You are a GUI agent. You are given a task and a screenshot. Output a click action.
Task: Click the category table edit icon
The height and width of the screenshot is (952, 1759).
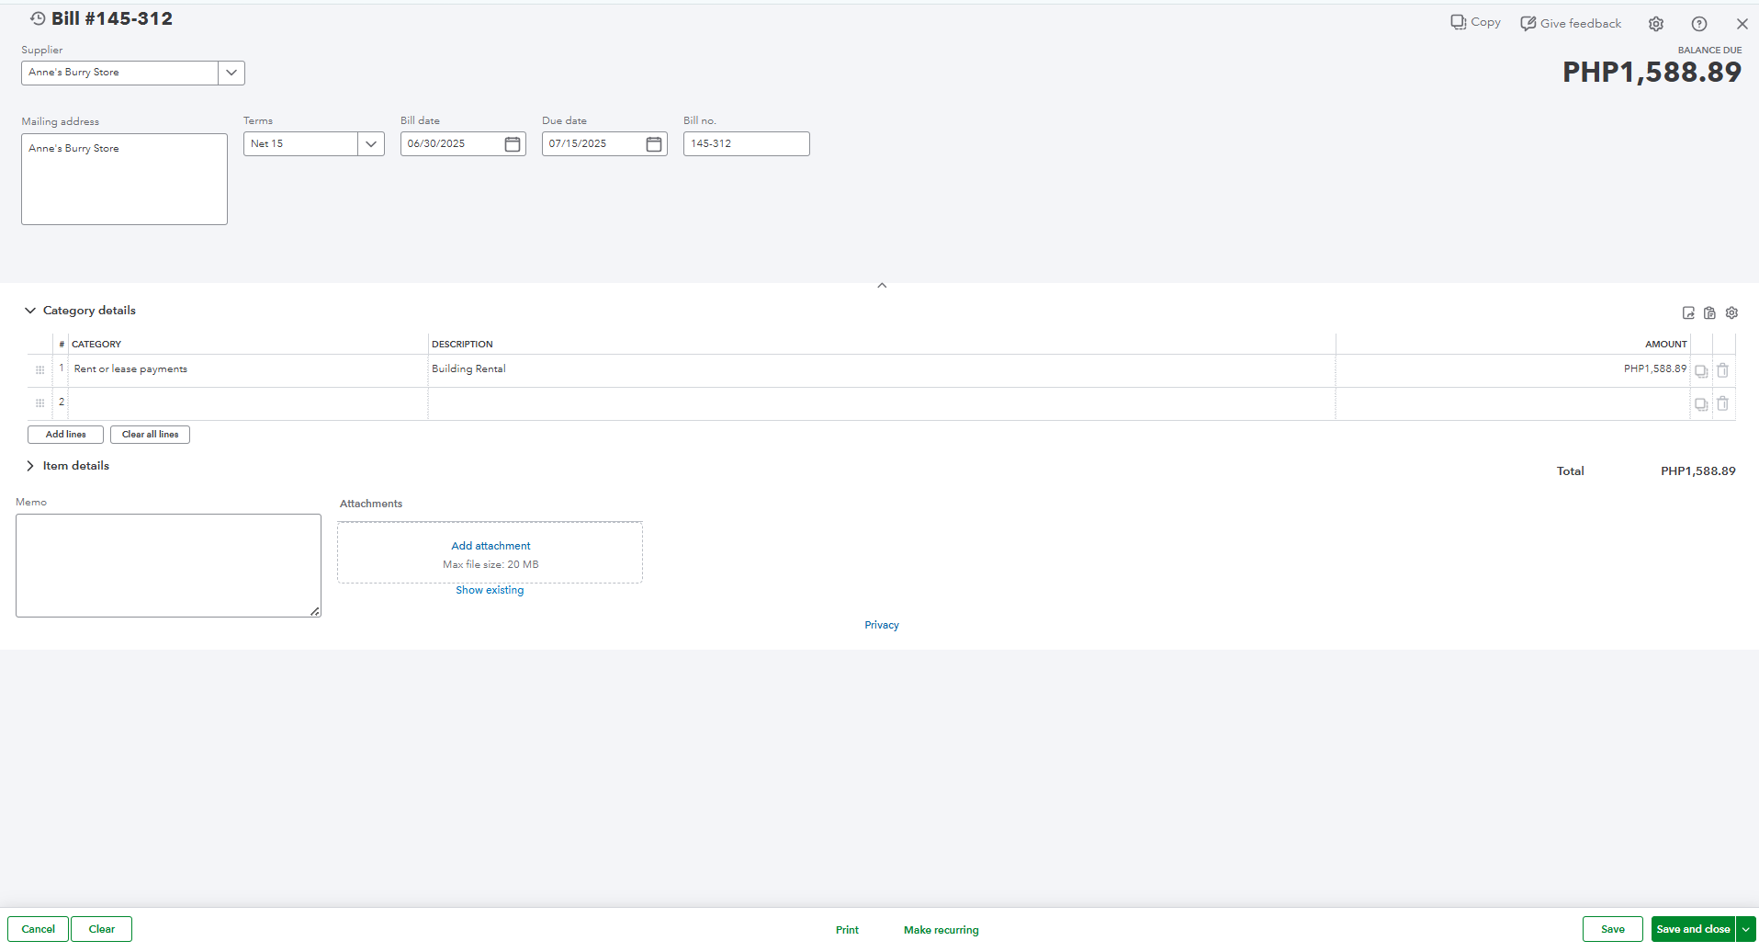pos(1688,313)
